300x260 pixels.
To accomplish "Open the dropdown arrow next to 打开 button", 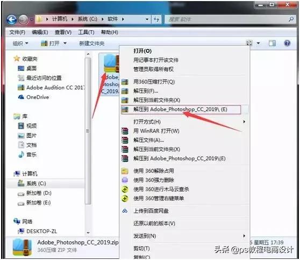I will (65, 43).
